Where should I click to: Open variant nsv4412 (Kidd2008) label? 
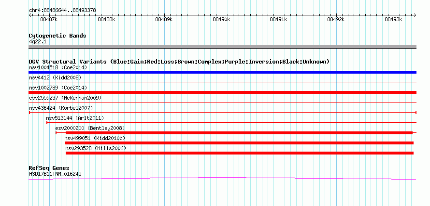(55, 77)
